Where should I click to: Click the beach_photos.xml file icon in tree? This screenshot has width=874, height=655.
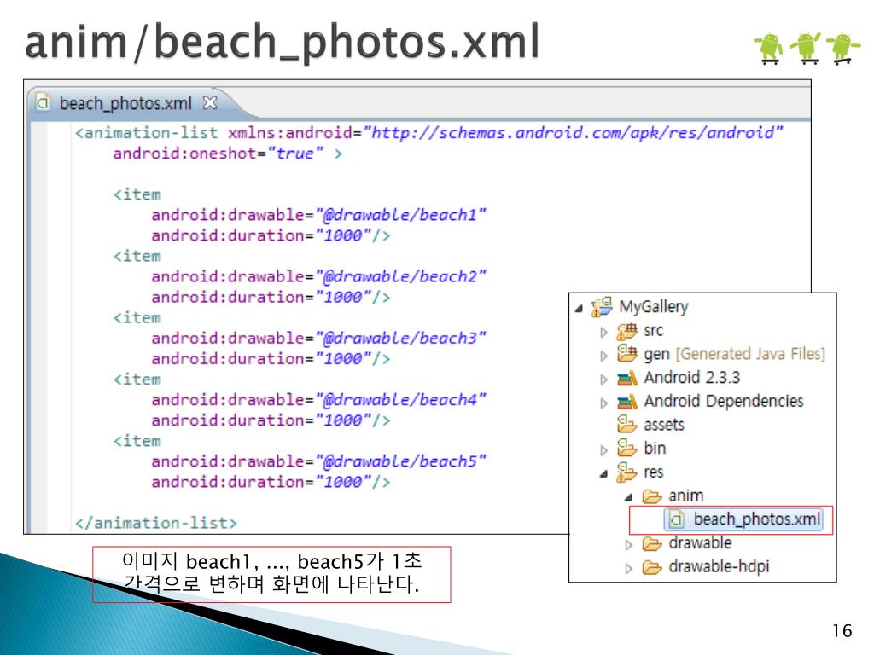pyautogui.click(x=676, y=520)
